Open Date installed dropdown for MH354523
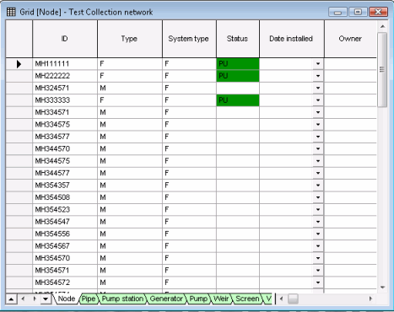 (318, 209)
